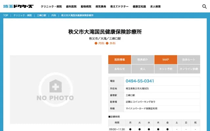
Task: Open the 求人検索 menu item
Action: pyautogui.click(x=155, y=7)
